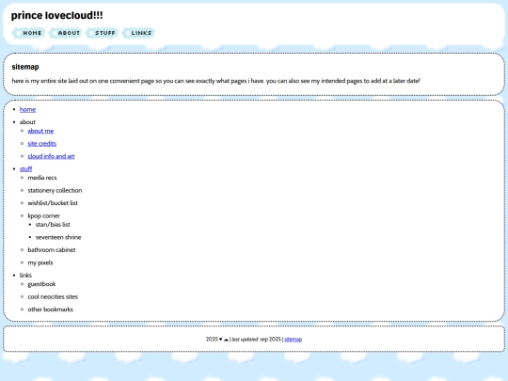The height and width of the screenshot is (381, 508).
Task: Click the 'seventeen shrine' item
Action: [x=58, y=237]
